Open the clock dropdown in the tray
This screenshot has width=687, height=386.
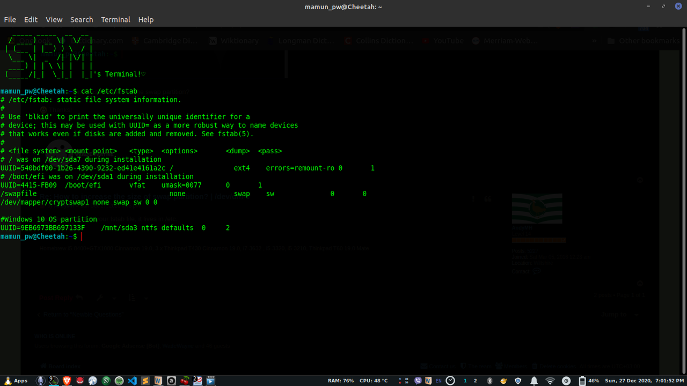point(450,380)
